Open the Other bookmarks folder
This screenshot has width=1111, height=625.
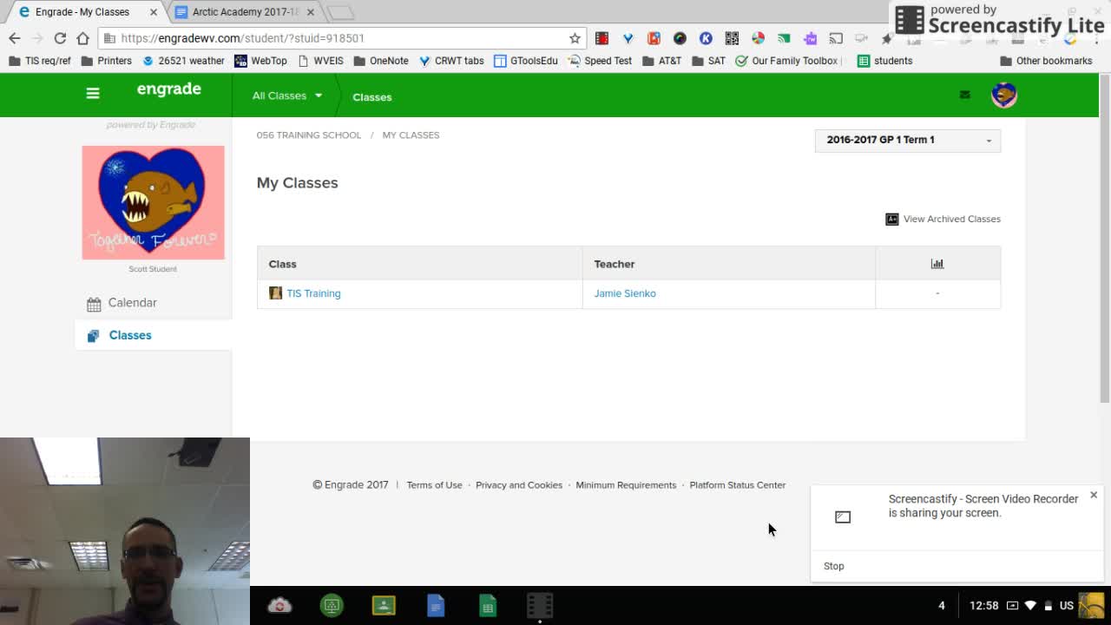(x=1046, y=61)
